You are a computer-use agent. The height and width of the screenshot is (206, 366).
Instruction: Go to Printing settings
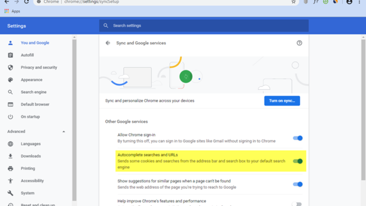coord(28,168)
